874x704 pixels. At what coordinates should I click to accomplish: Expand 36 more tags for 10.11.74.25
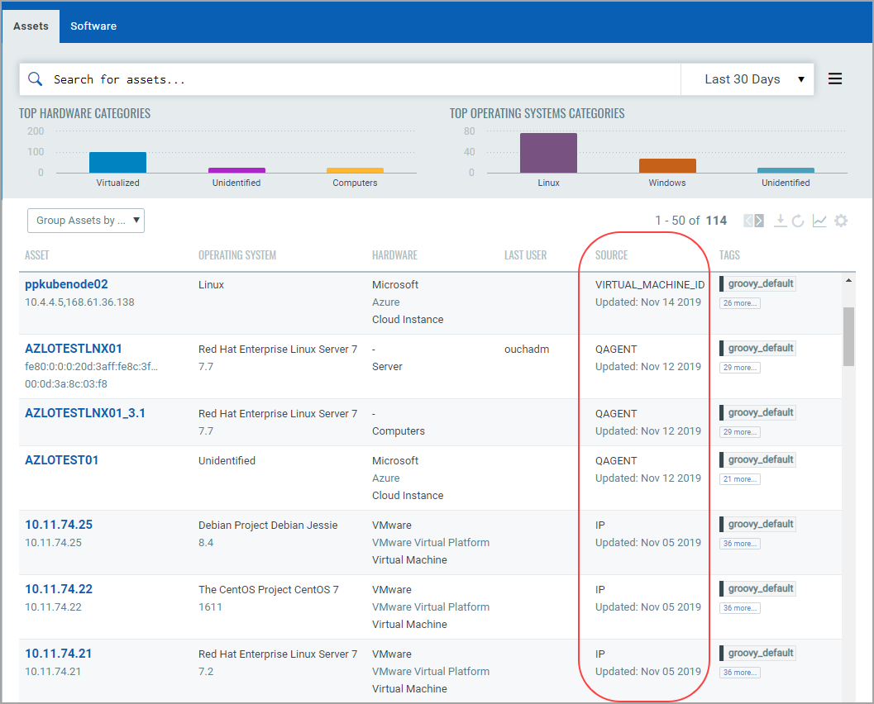[740, 544]
